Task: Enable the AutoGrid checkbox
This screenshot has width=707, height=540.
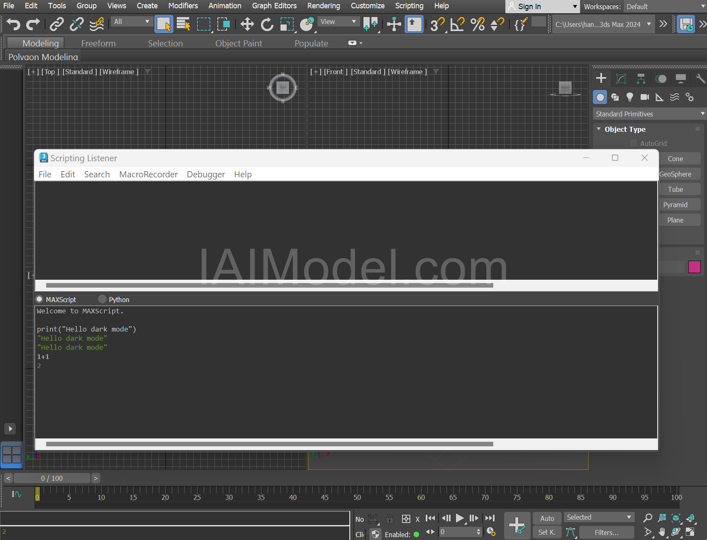Action: click(x=633, y=143)
